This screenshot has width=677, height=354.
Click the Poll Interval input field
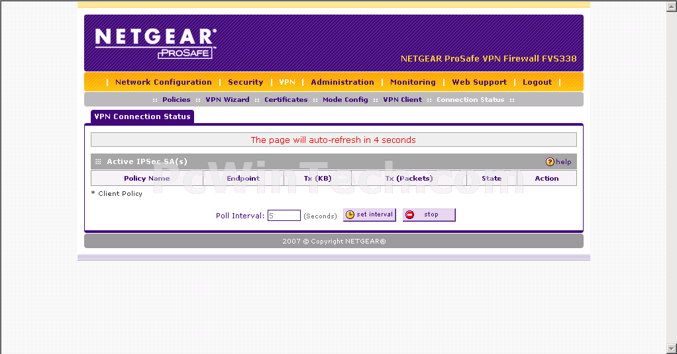284,216
